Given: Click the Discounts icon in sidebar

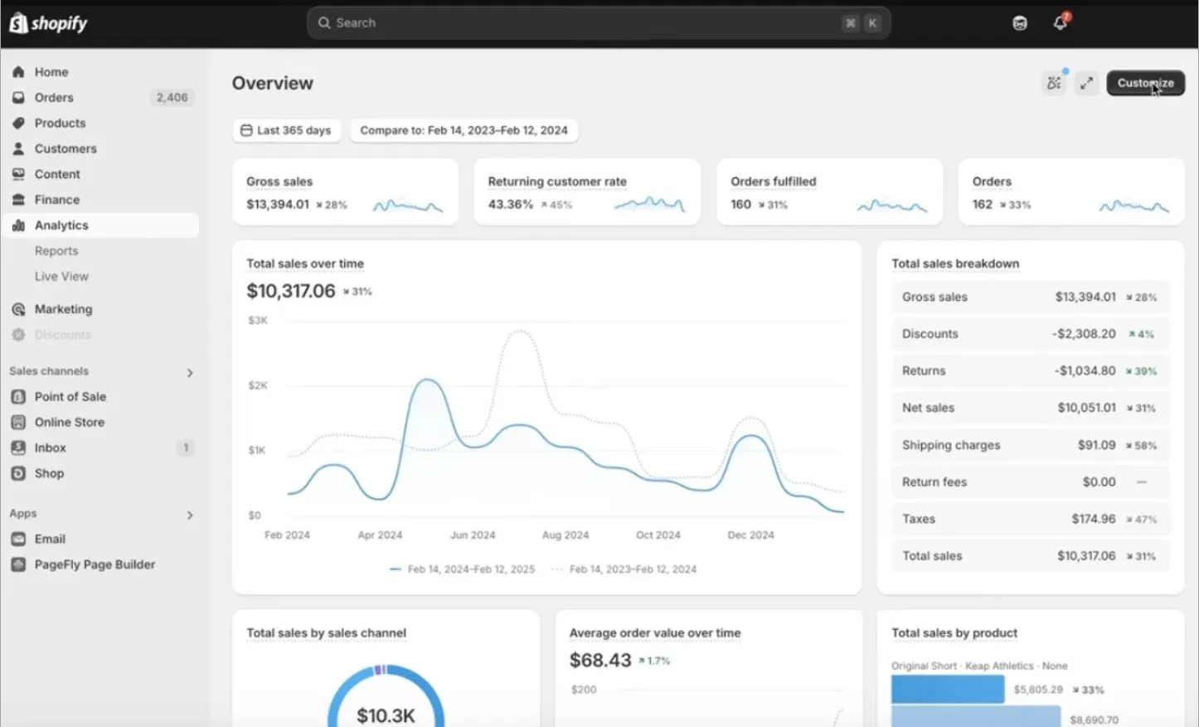Looking at the screenshot, I should point(18,335).
